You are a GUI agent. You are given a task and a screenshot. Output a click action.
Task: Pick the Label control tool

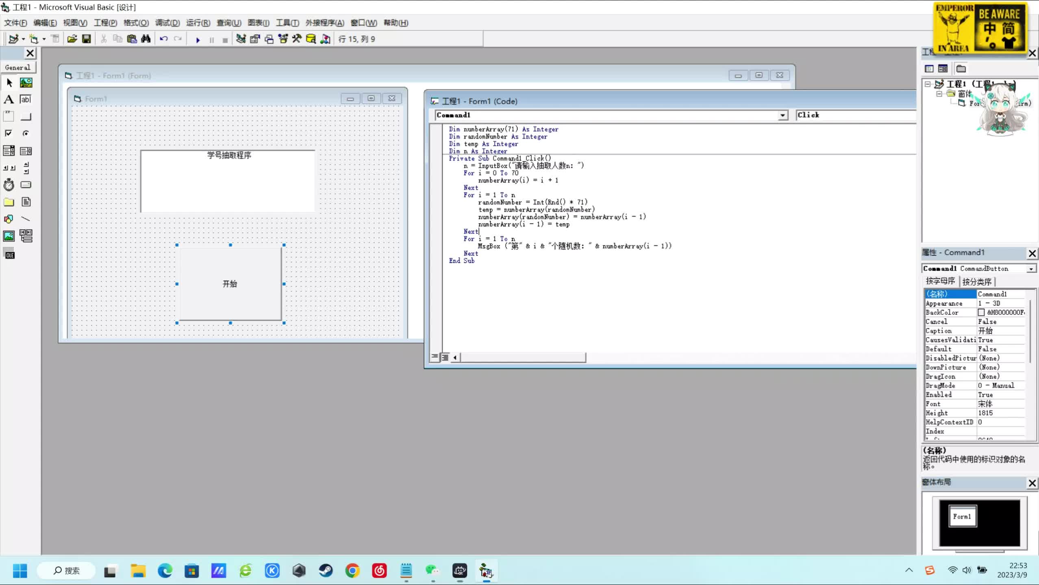click(x=9, y=100)
